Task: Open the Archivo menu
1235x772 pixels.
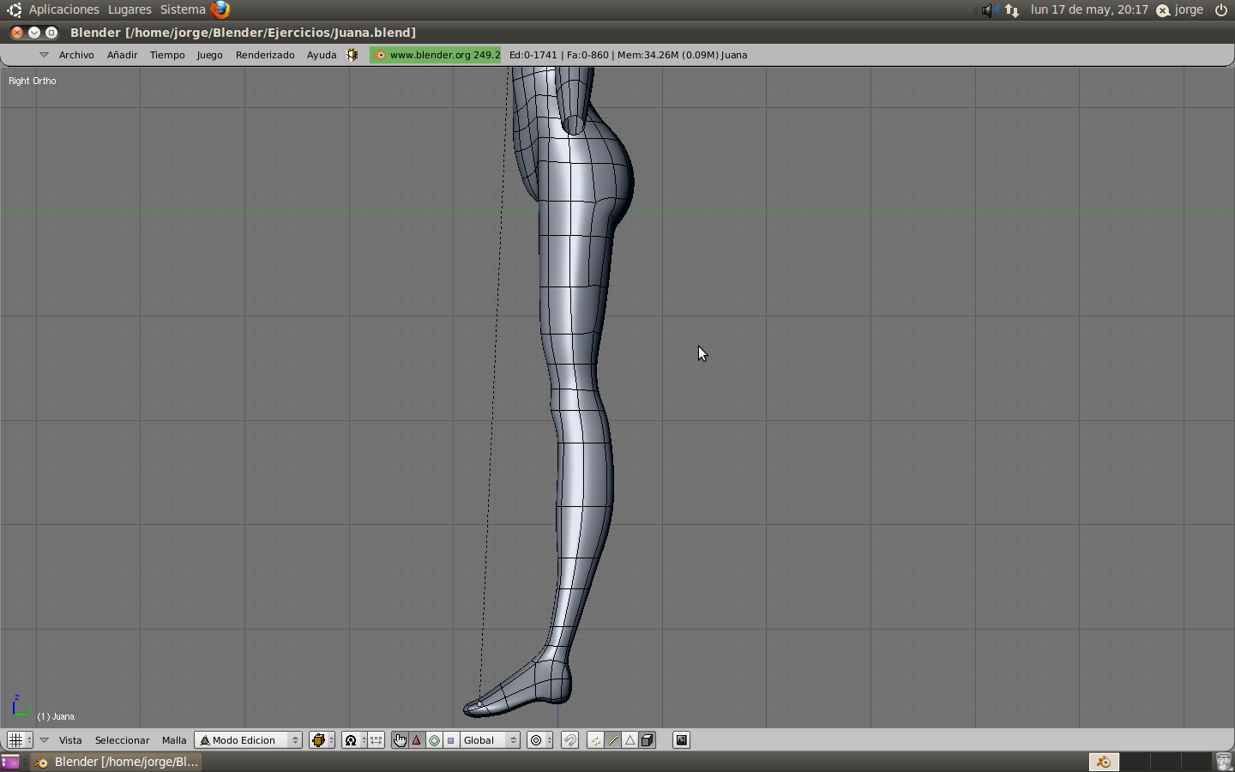Action: tap(76, 55)
